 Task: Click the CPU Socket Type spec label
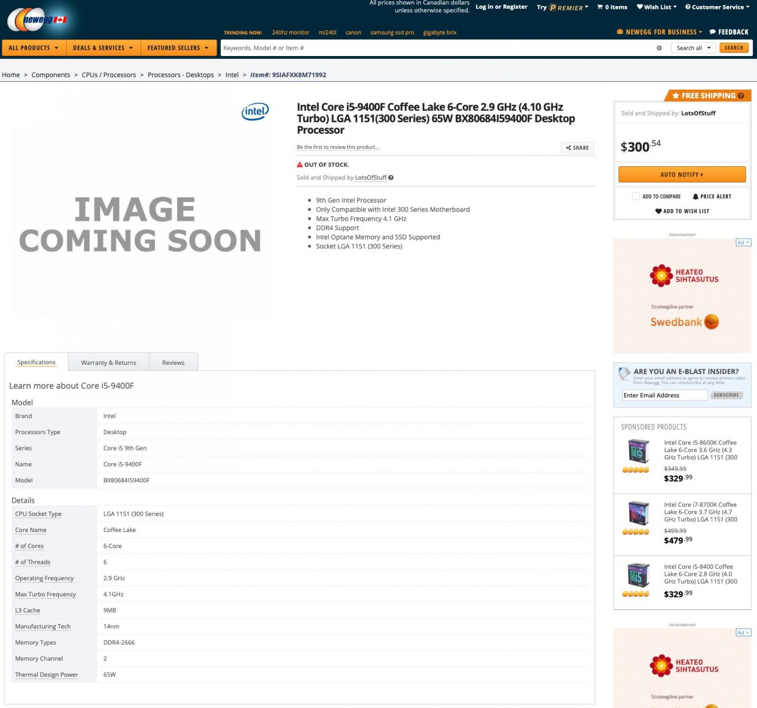coord(38,514)
